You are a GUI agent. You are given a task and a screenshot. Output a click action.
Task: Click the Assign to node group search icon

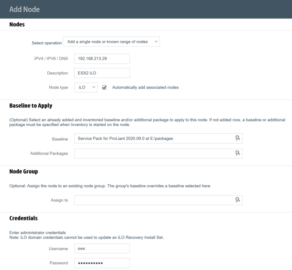tap(238, 200)
